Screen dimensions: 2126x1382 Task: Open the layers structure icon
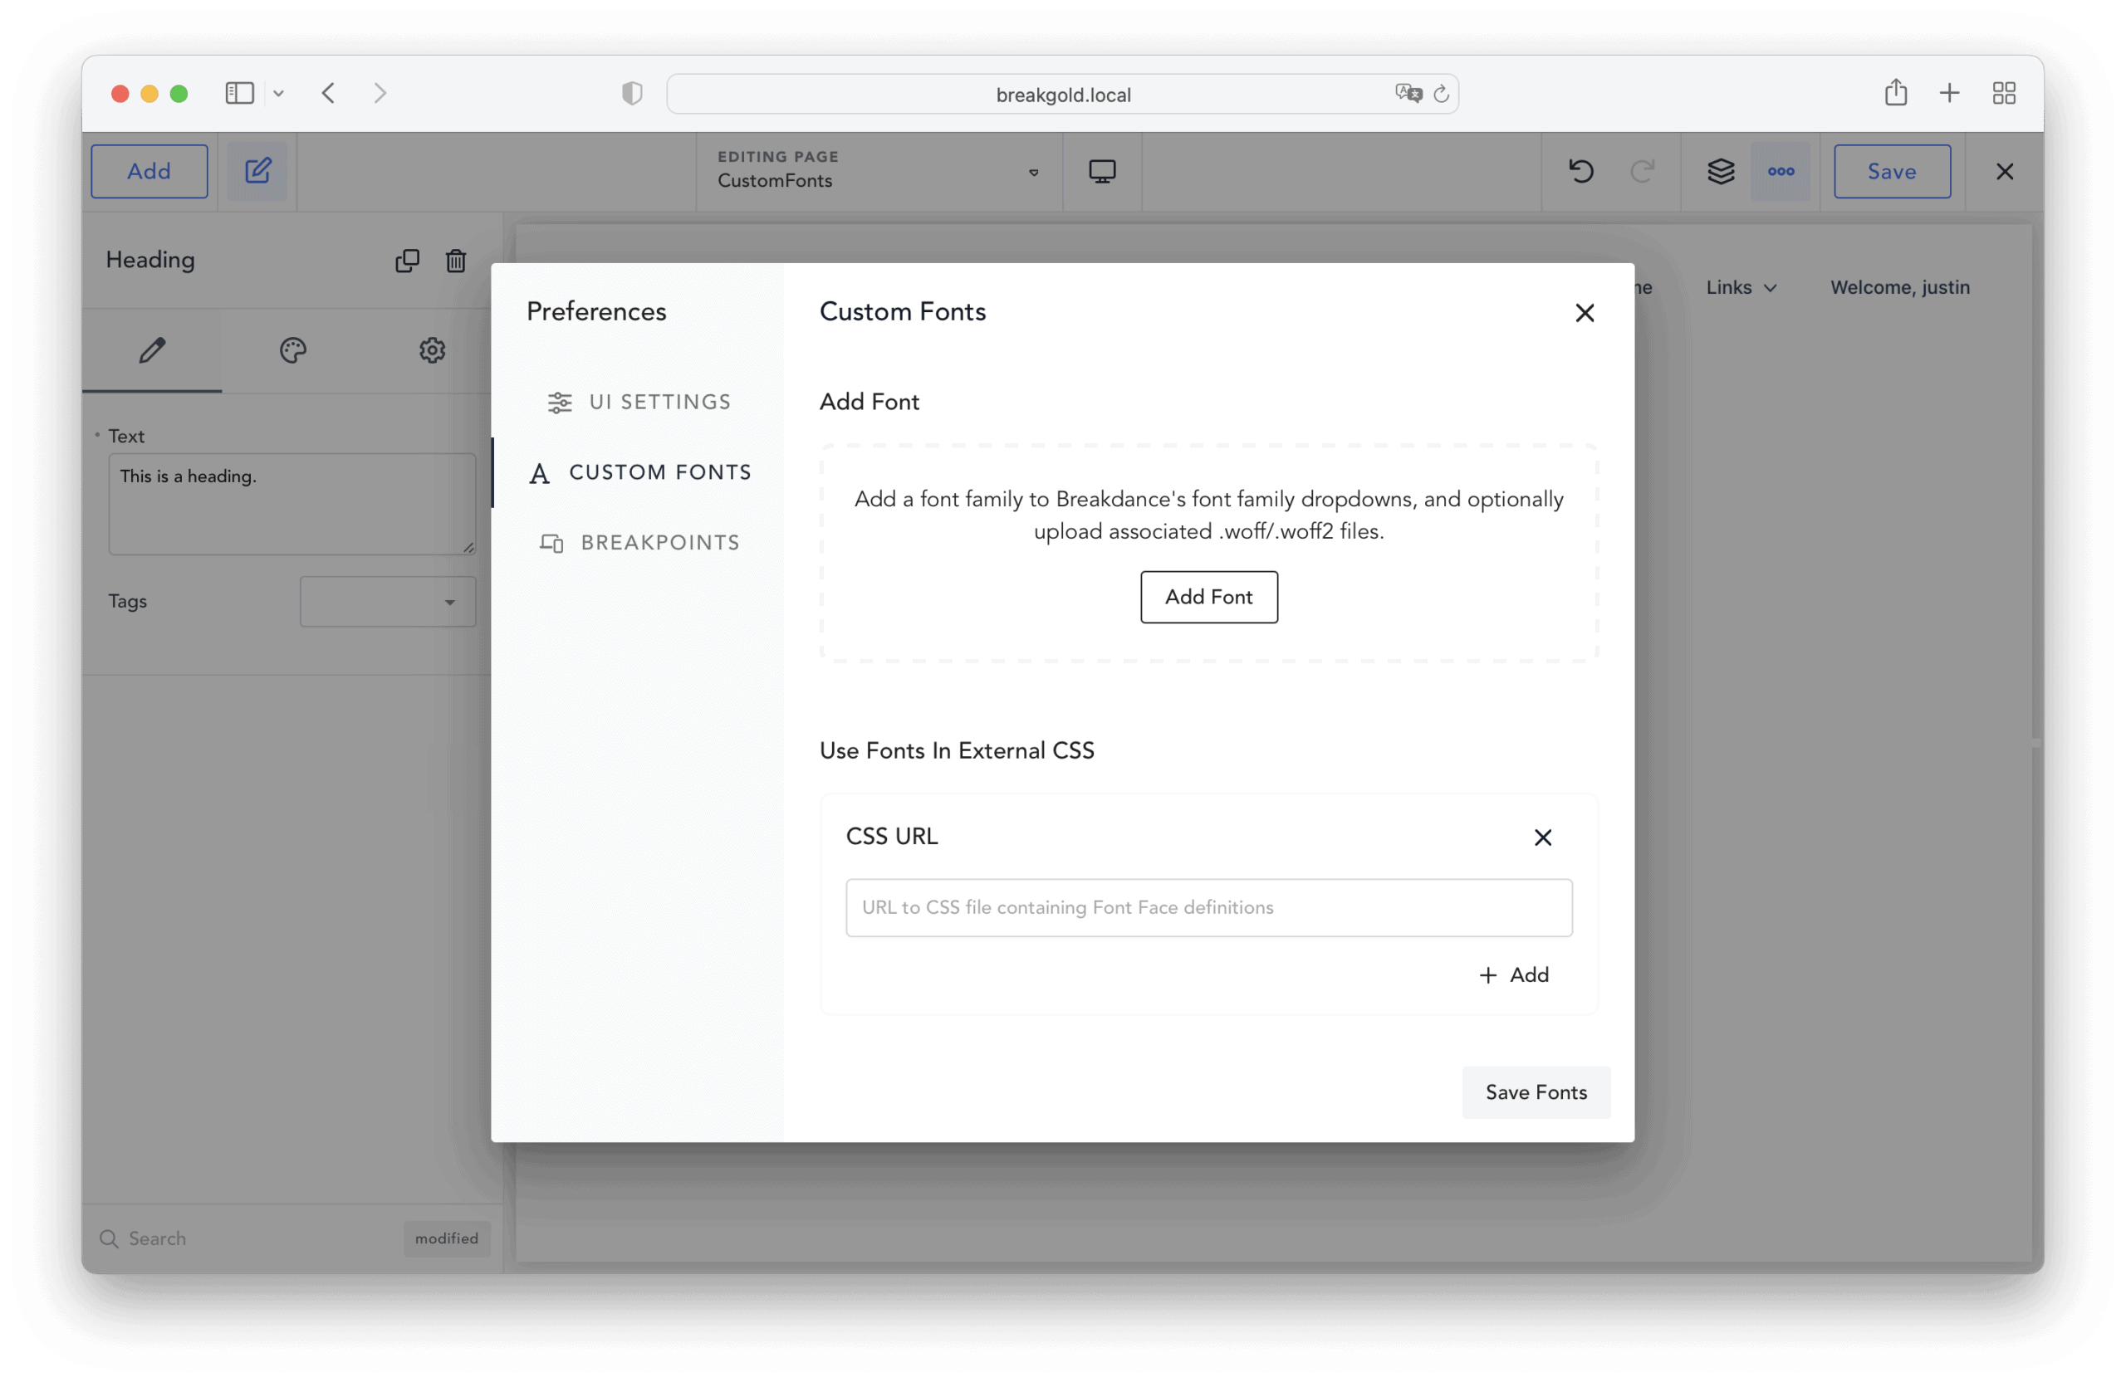click(x=1721, y=170)
